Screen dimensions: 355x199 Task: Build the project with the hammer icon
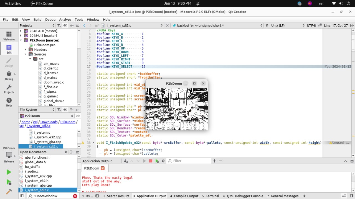[x=9, y=192]
